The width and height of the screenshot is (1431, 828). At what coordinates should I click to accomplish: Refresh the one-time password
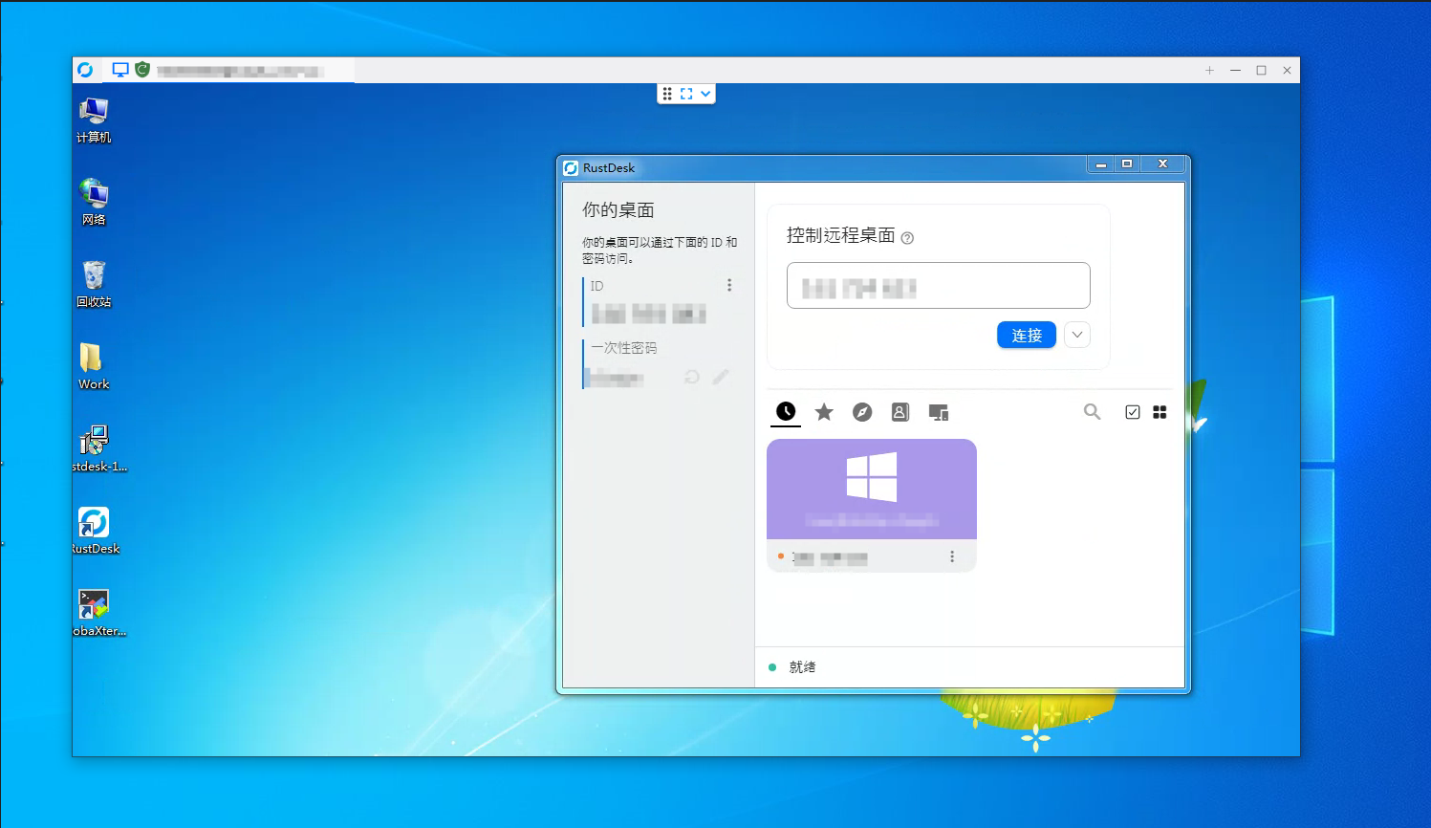692,377
